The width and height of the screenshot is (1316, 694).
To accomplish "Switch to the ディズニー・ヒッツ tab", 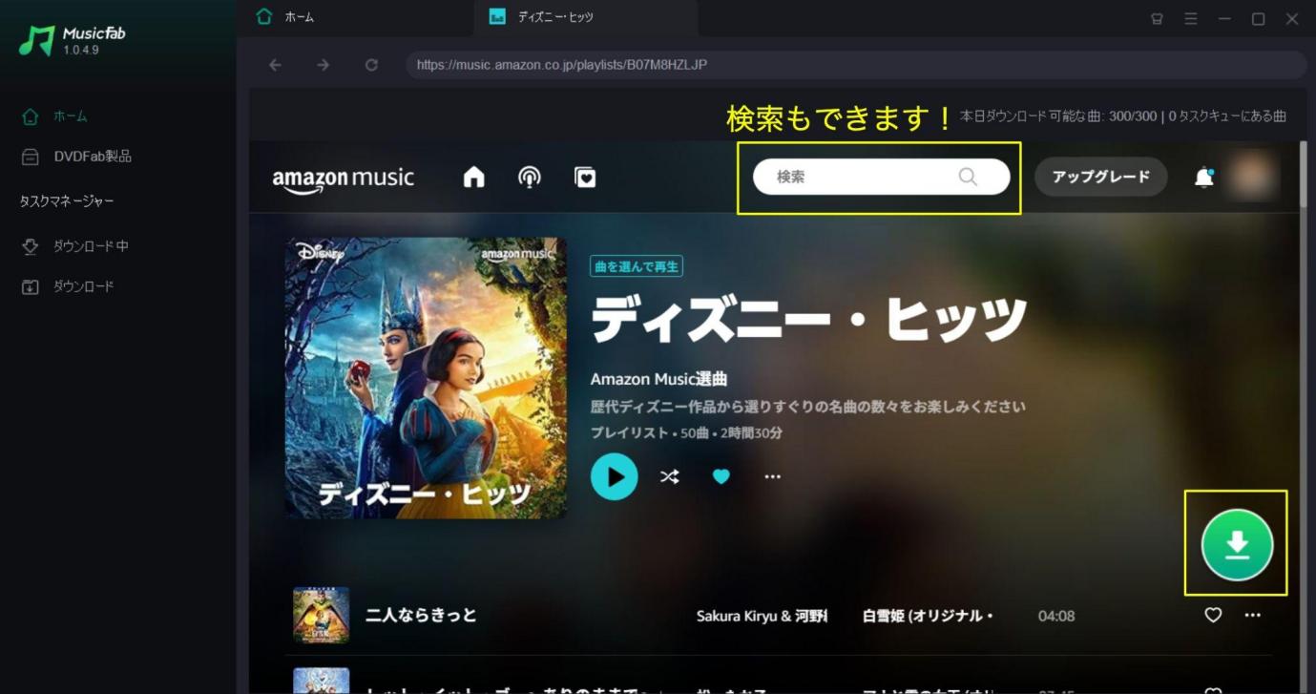I will pos(585,17).
